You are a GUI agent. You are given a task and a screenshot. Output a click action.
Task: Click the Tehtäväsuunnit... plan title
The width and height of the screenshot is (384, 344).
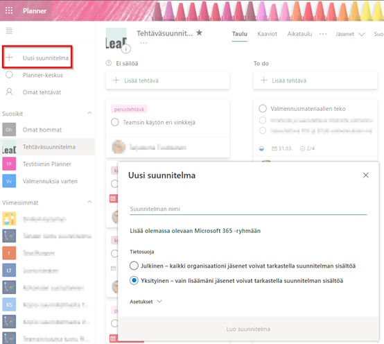pos(164,33)
